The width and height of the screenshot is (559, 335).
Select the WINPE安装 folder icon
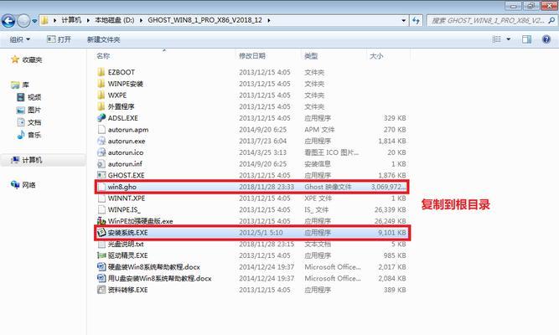tap(101, 84)
